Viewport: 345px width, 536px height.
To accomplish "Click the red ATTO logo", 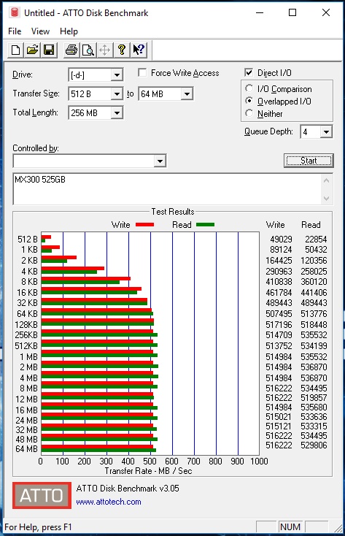I will pyautogui.click(x=42, y=495).
